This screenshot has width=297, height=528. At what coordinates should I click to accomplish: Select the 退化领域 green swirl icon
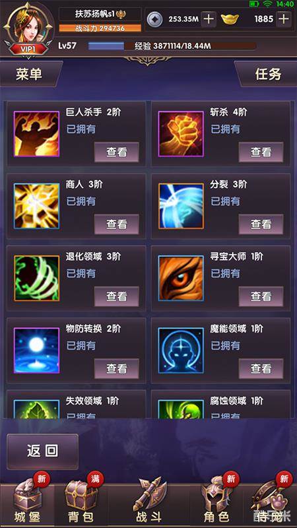pyautogui.click(x=36, y=278)
